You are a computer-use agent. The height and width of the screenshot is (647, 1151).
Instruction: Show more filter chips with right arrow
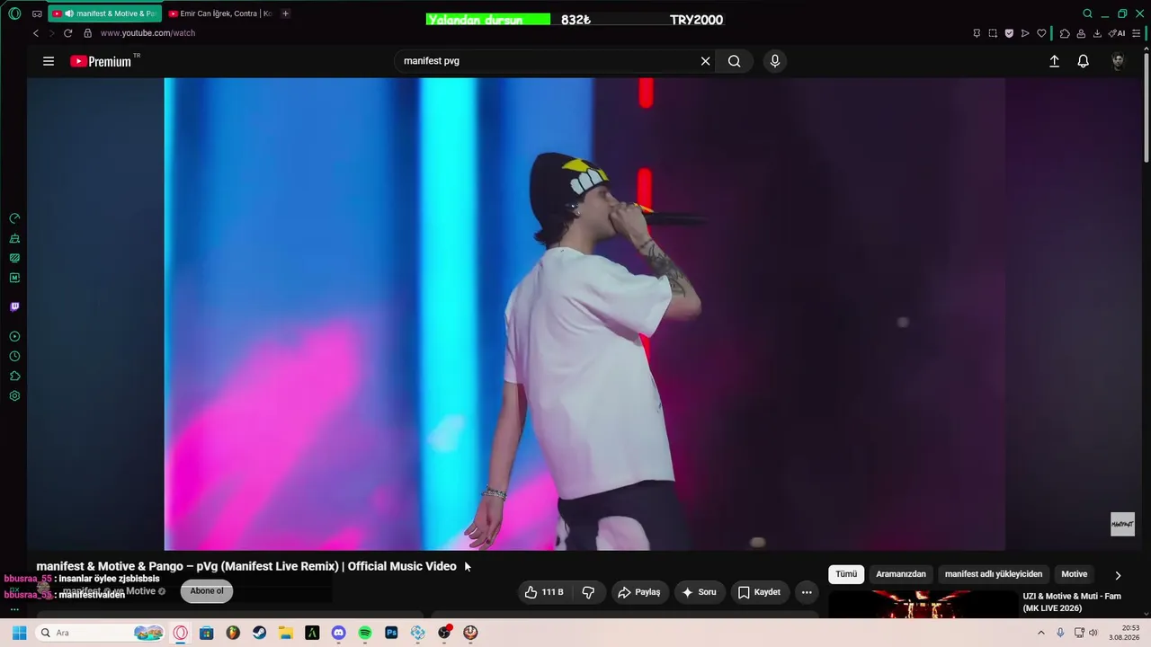click(x=1118, y=575)
